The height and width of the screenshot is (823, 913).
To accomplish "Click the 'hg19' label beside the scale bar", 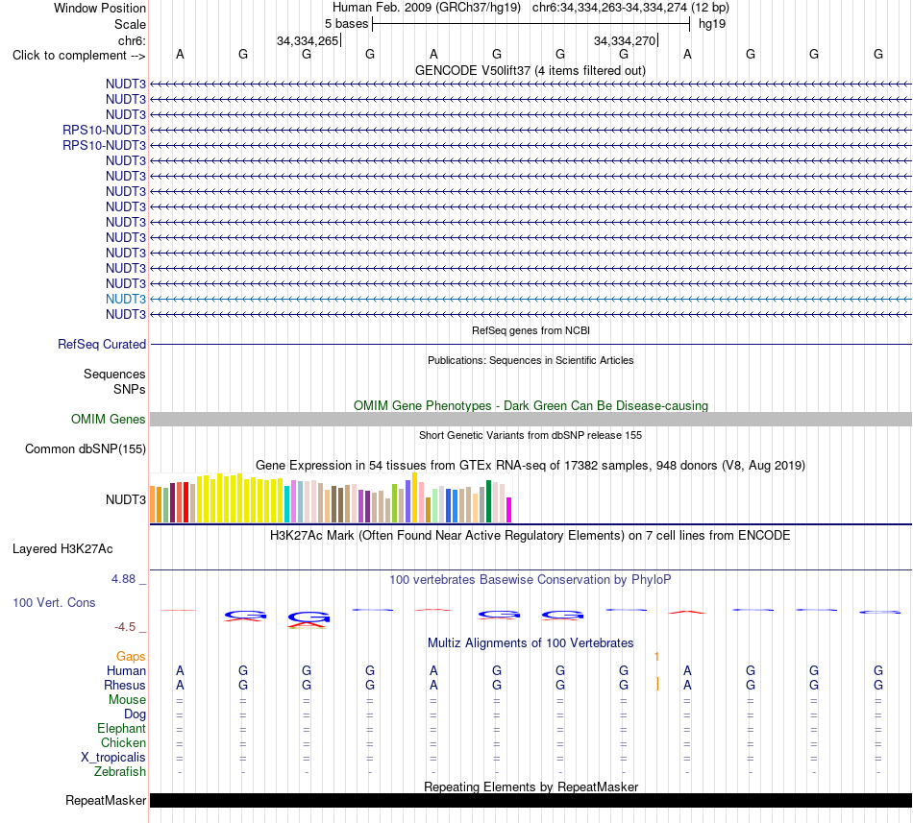I will click(x=712, y=24).
